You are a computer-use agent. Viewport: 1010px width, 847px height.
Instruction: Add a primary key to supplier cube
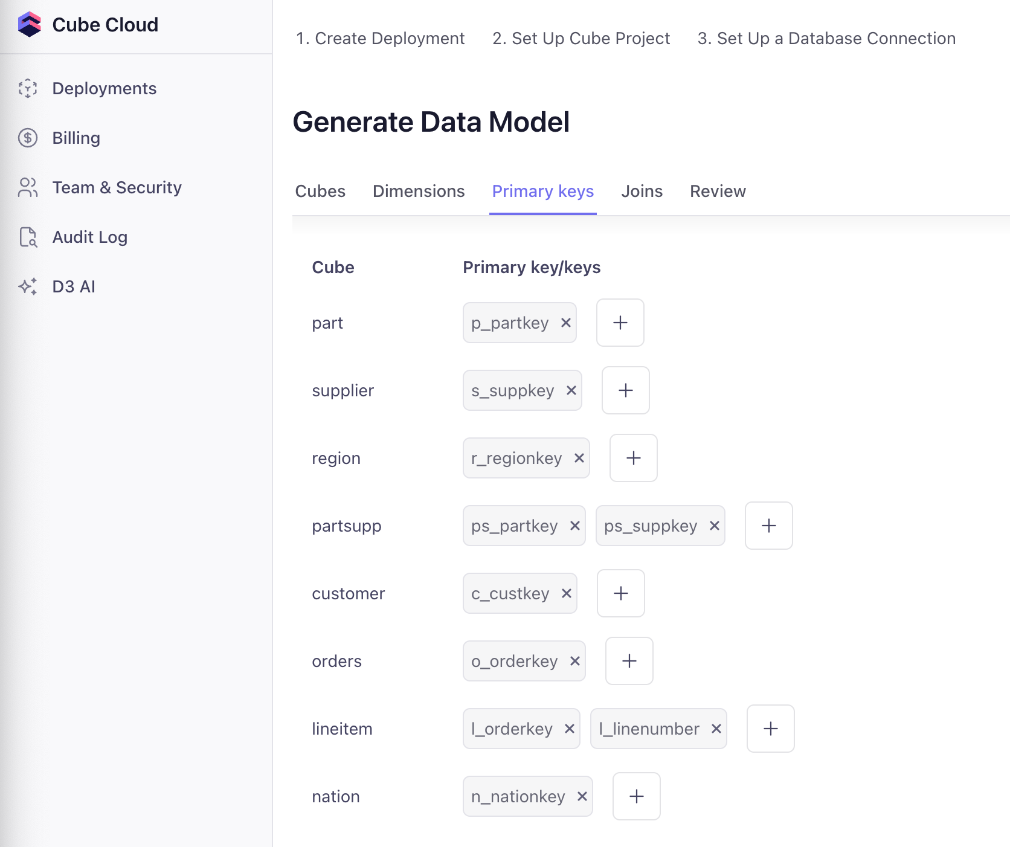(x=625, y=391)
